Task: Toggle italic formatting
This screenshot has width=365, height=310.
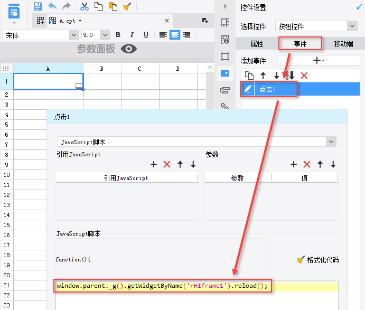Action: tap(132, 35)
